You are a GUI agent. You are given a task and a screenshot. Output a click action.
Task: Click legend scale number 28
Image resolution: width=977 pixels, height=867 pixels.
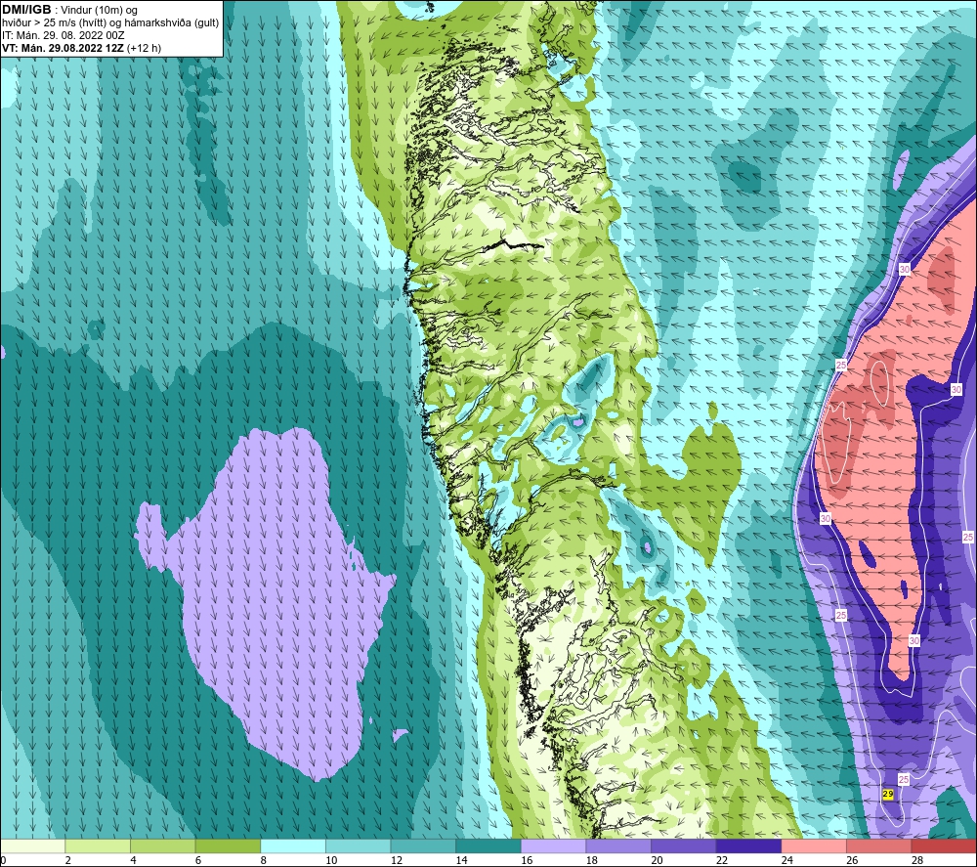coord(917,861)
